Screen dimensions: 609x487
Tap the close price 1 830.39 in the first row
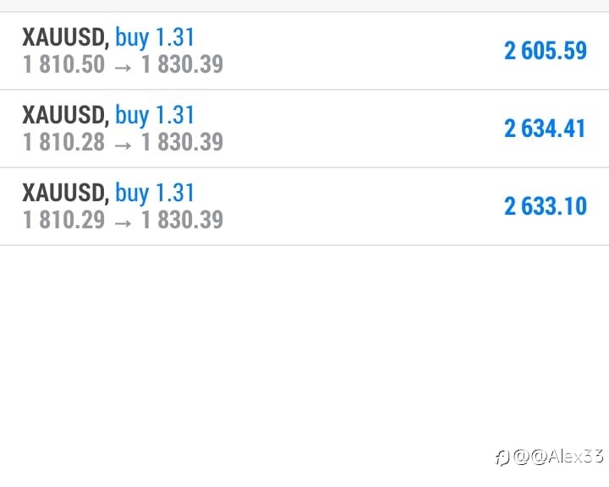point(182,64)
